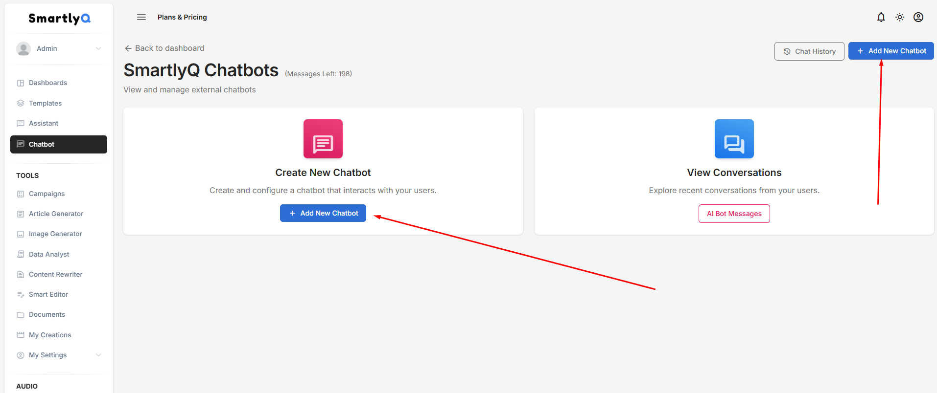Click 'View and manage external chatbots' subtitle
The image size is (937, 393).
click(x=189, y=89)
